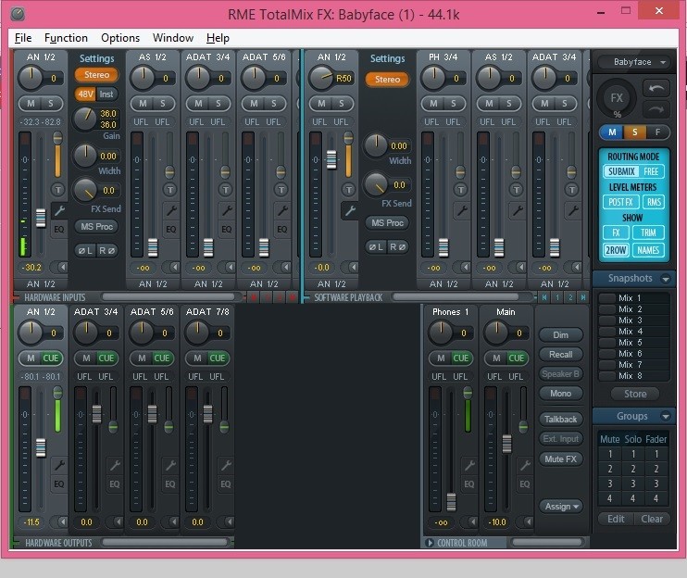Toggle trim T button on hardware input AN 1/2

click(57, 190)
